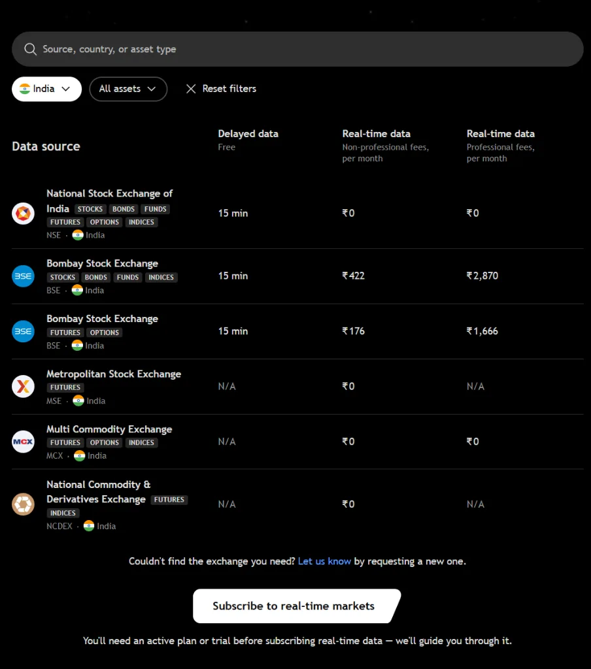Click the INDICES tag on Bombay Stock Exchange

[161, 277]
